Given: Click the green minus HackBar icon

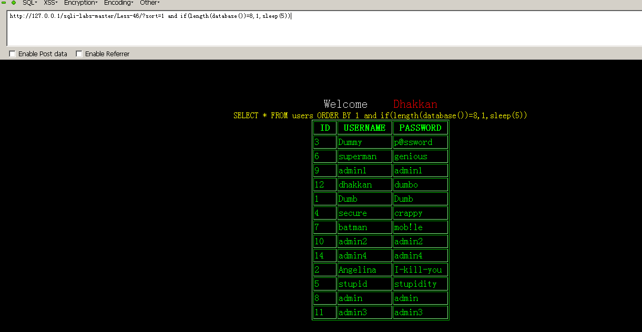Looking at the screenshot, I should [x=4, y=3].
